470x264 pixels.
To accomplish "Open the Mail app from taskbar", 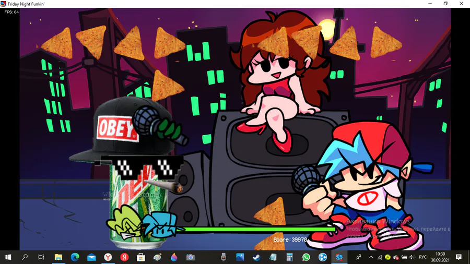I will click(91, 257).
